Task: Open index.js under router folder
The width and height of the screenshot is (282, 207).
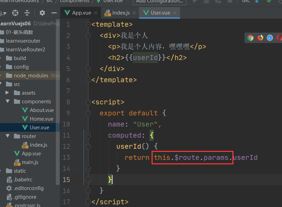Action: (38, 145)
